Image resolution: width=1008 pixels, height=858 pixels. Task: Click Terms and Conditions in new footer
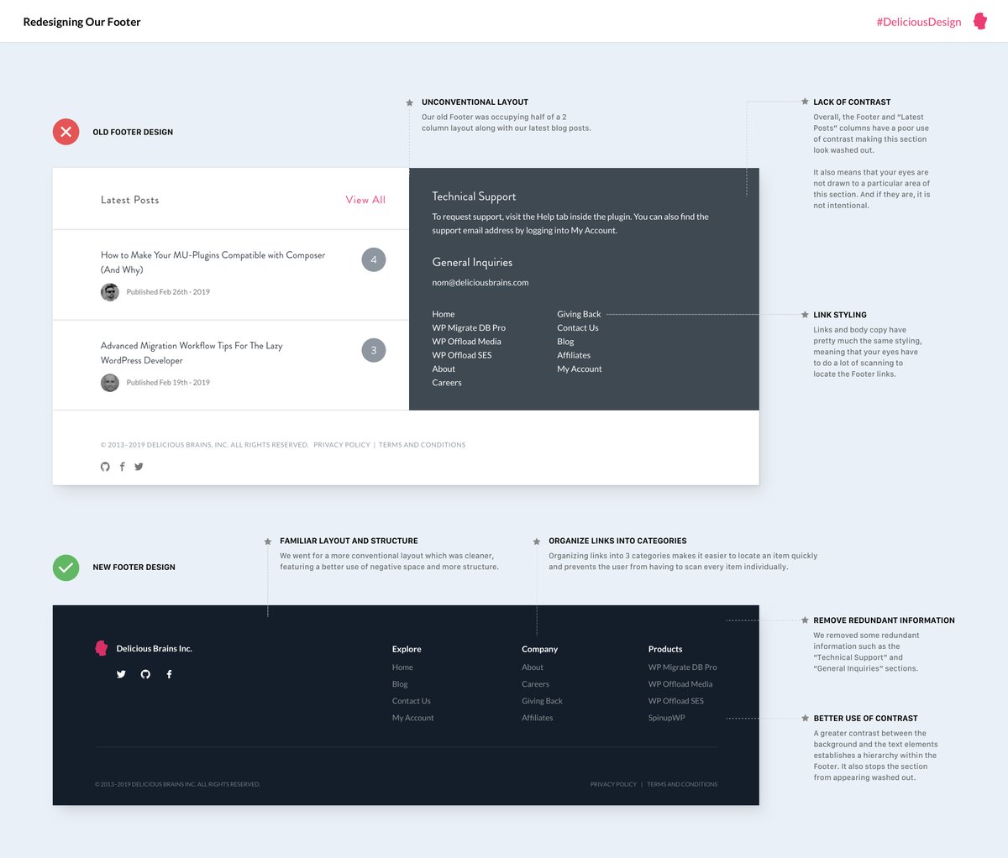click(x=682, y=784)
